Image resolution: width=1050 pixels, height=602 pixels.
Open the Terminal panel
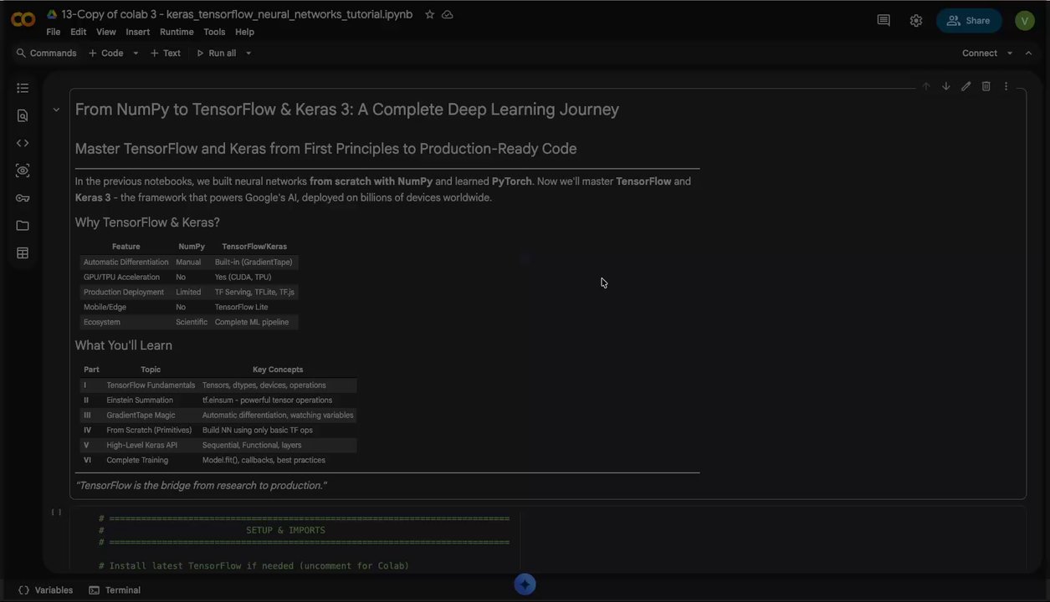[115, 590]
